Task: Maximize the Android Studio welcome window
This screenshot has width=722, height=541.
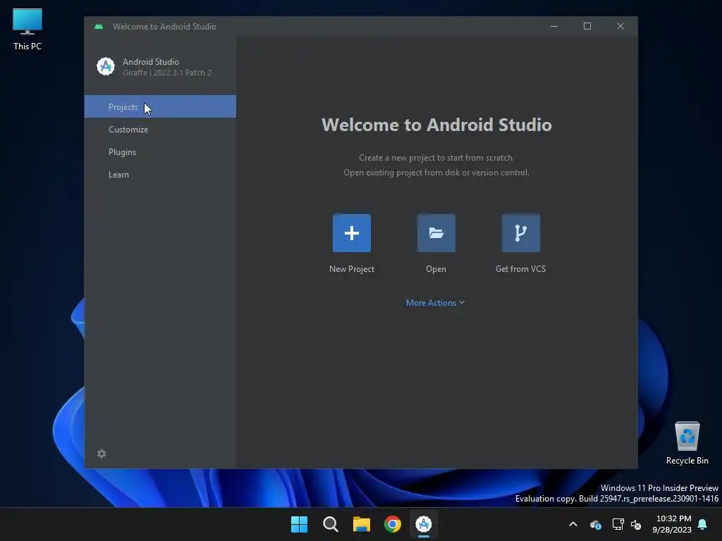Action: pos(587,26)
